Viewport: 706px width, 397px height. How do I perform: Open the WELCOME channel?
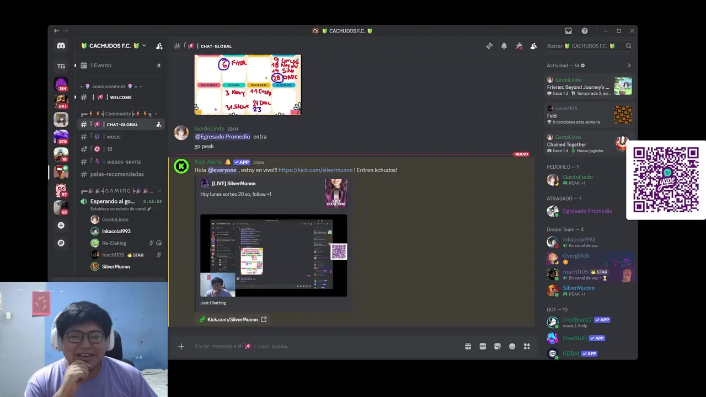121,97
